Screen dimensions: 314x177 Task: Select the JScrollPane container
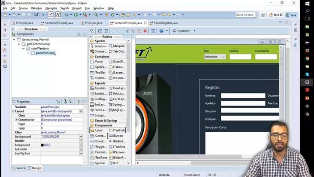coord(117,61)
